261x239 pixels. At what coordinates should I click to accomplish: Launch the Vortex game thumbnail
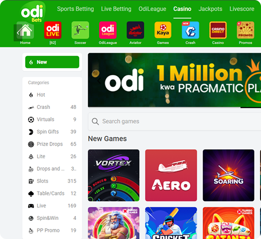[x=114, y=175]
